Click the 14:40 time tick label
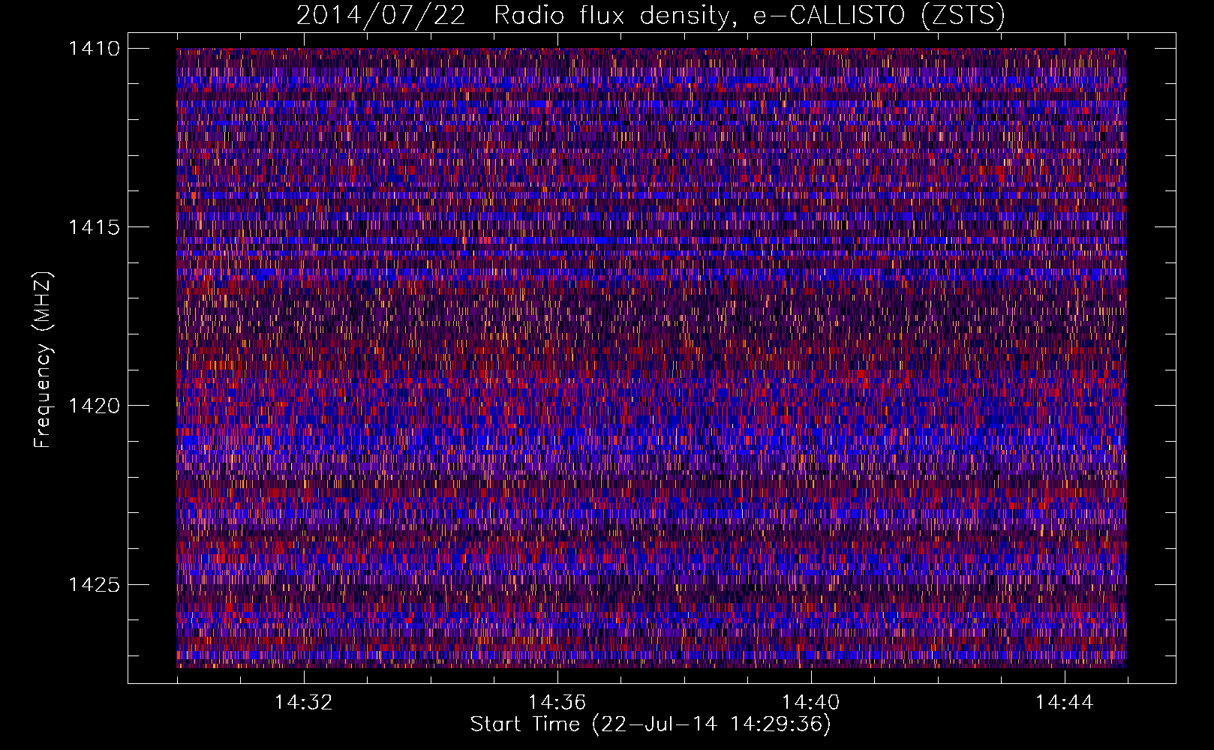 click(x=810, y=703)
